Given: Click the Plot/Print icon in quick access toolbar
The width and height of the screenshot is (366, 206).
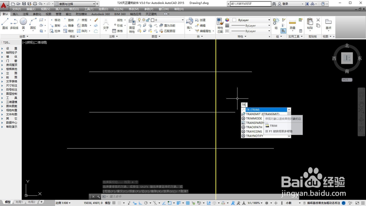Looking at the screenshot, I should coord(35,4).
